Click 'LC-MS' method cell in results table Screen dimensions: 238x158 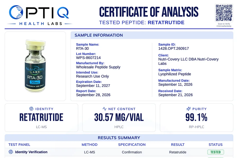[x=90, y=152]
